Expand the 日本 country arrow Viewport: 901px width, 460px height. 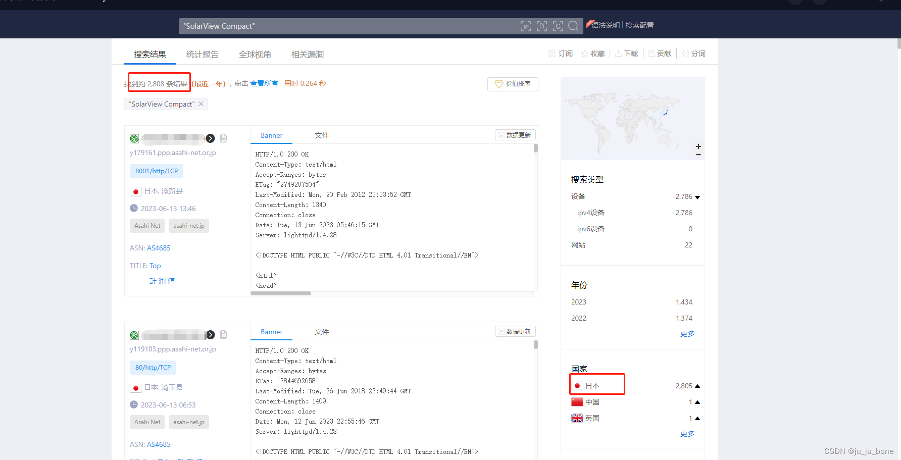tap(697, 386)
